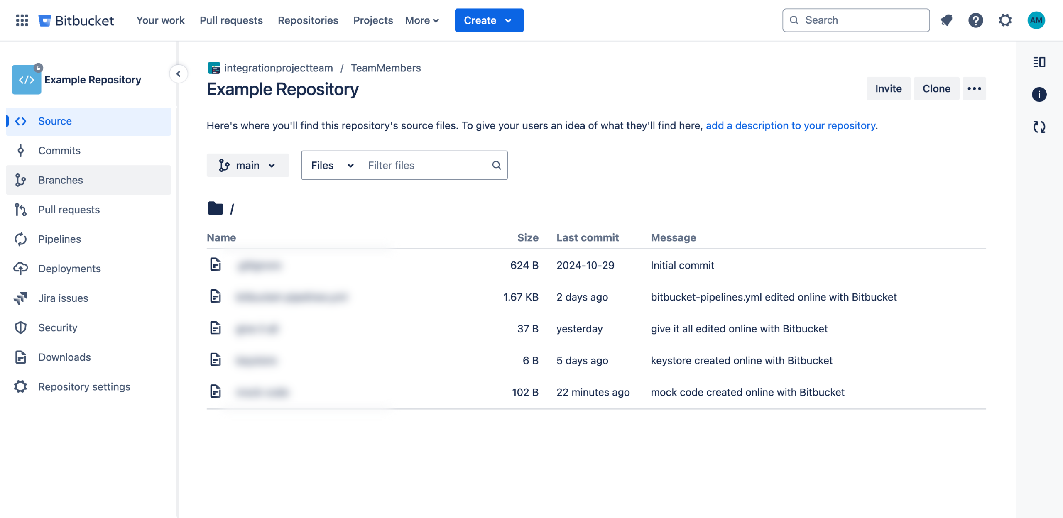Open repository actions ellipsis menu

974,89
